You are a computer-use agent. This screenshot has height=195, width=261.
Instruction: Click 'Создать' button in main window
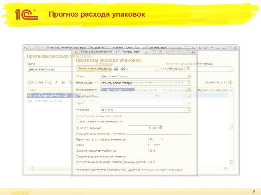click(36, 82)
